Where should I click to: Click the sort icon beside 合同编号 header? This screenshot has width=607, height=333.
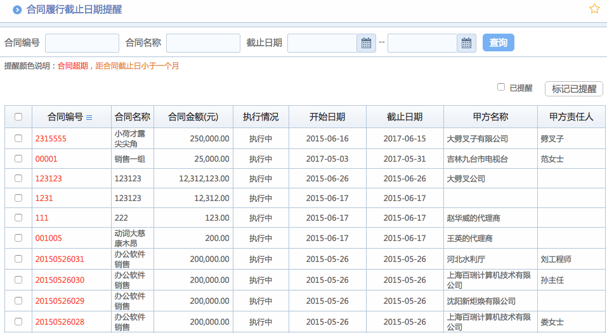(x=89, y=117)
